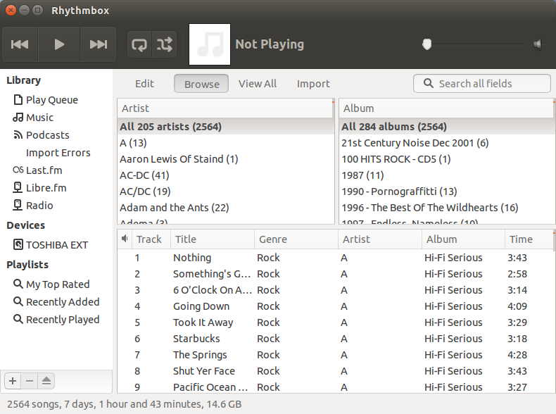556x414 pixels.
Task: Start playback with the play button
Action: [59, 44]
